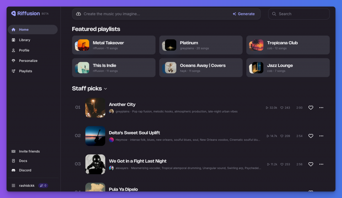Click the upload cloud icon in prompt bar
The width and height of the screenshot is (342, 198).
coord(78,14)
